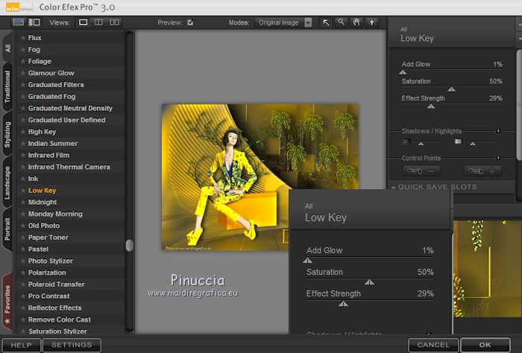
Task: Adjust the Effect Strength slider in the top-right panel
Action: pos(431,106)
